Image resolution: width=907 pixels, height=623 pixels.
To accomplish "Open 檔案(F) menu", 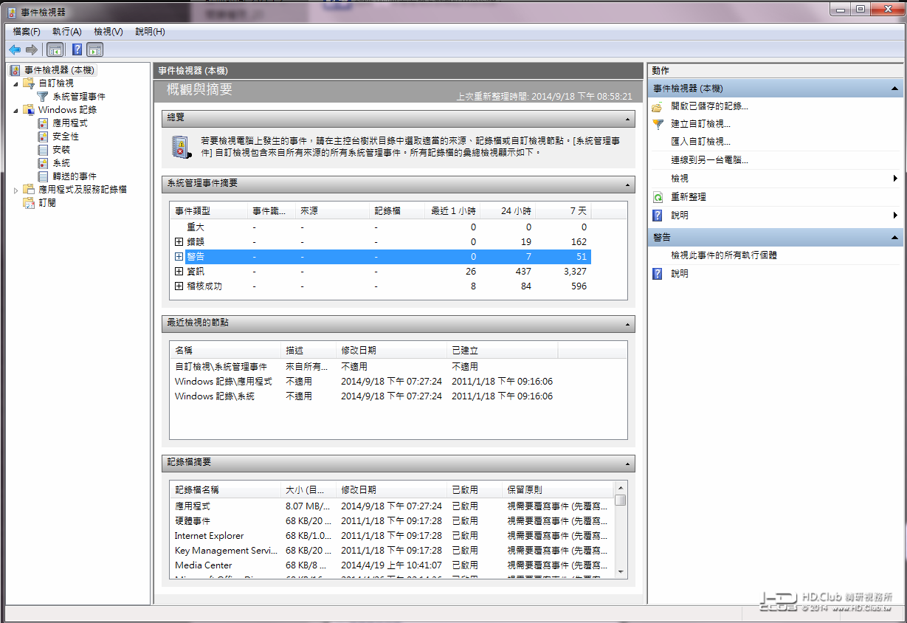I will [x=27, y=32].
